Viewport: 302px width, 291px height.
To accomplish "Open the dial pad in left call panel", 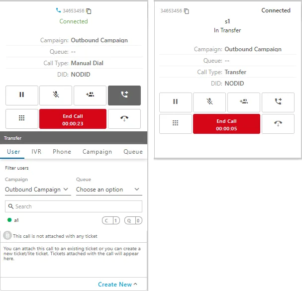I will pos(22,118).
